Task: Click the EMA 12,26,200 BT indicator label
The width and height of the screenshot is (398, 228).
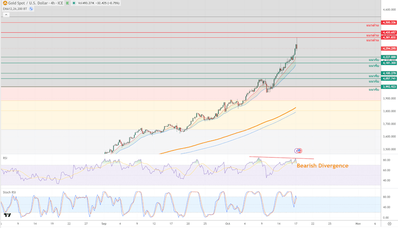Action: pyautogui.click(x=14, y=8)
